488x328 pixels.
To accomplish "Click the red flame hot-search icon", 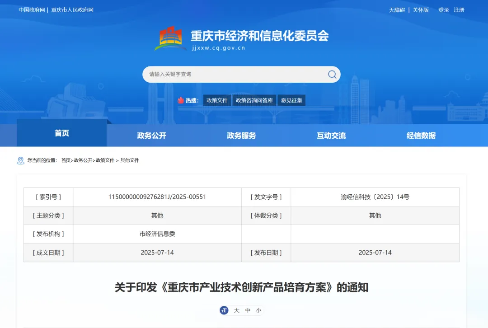I will [181, 100].
